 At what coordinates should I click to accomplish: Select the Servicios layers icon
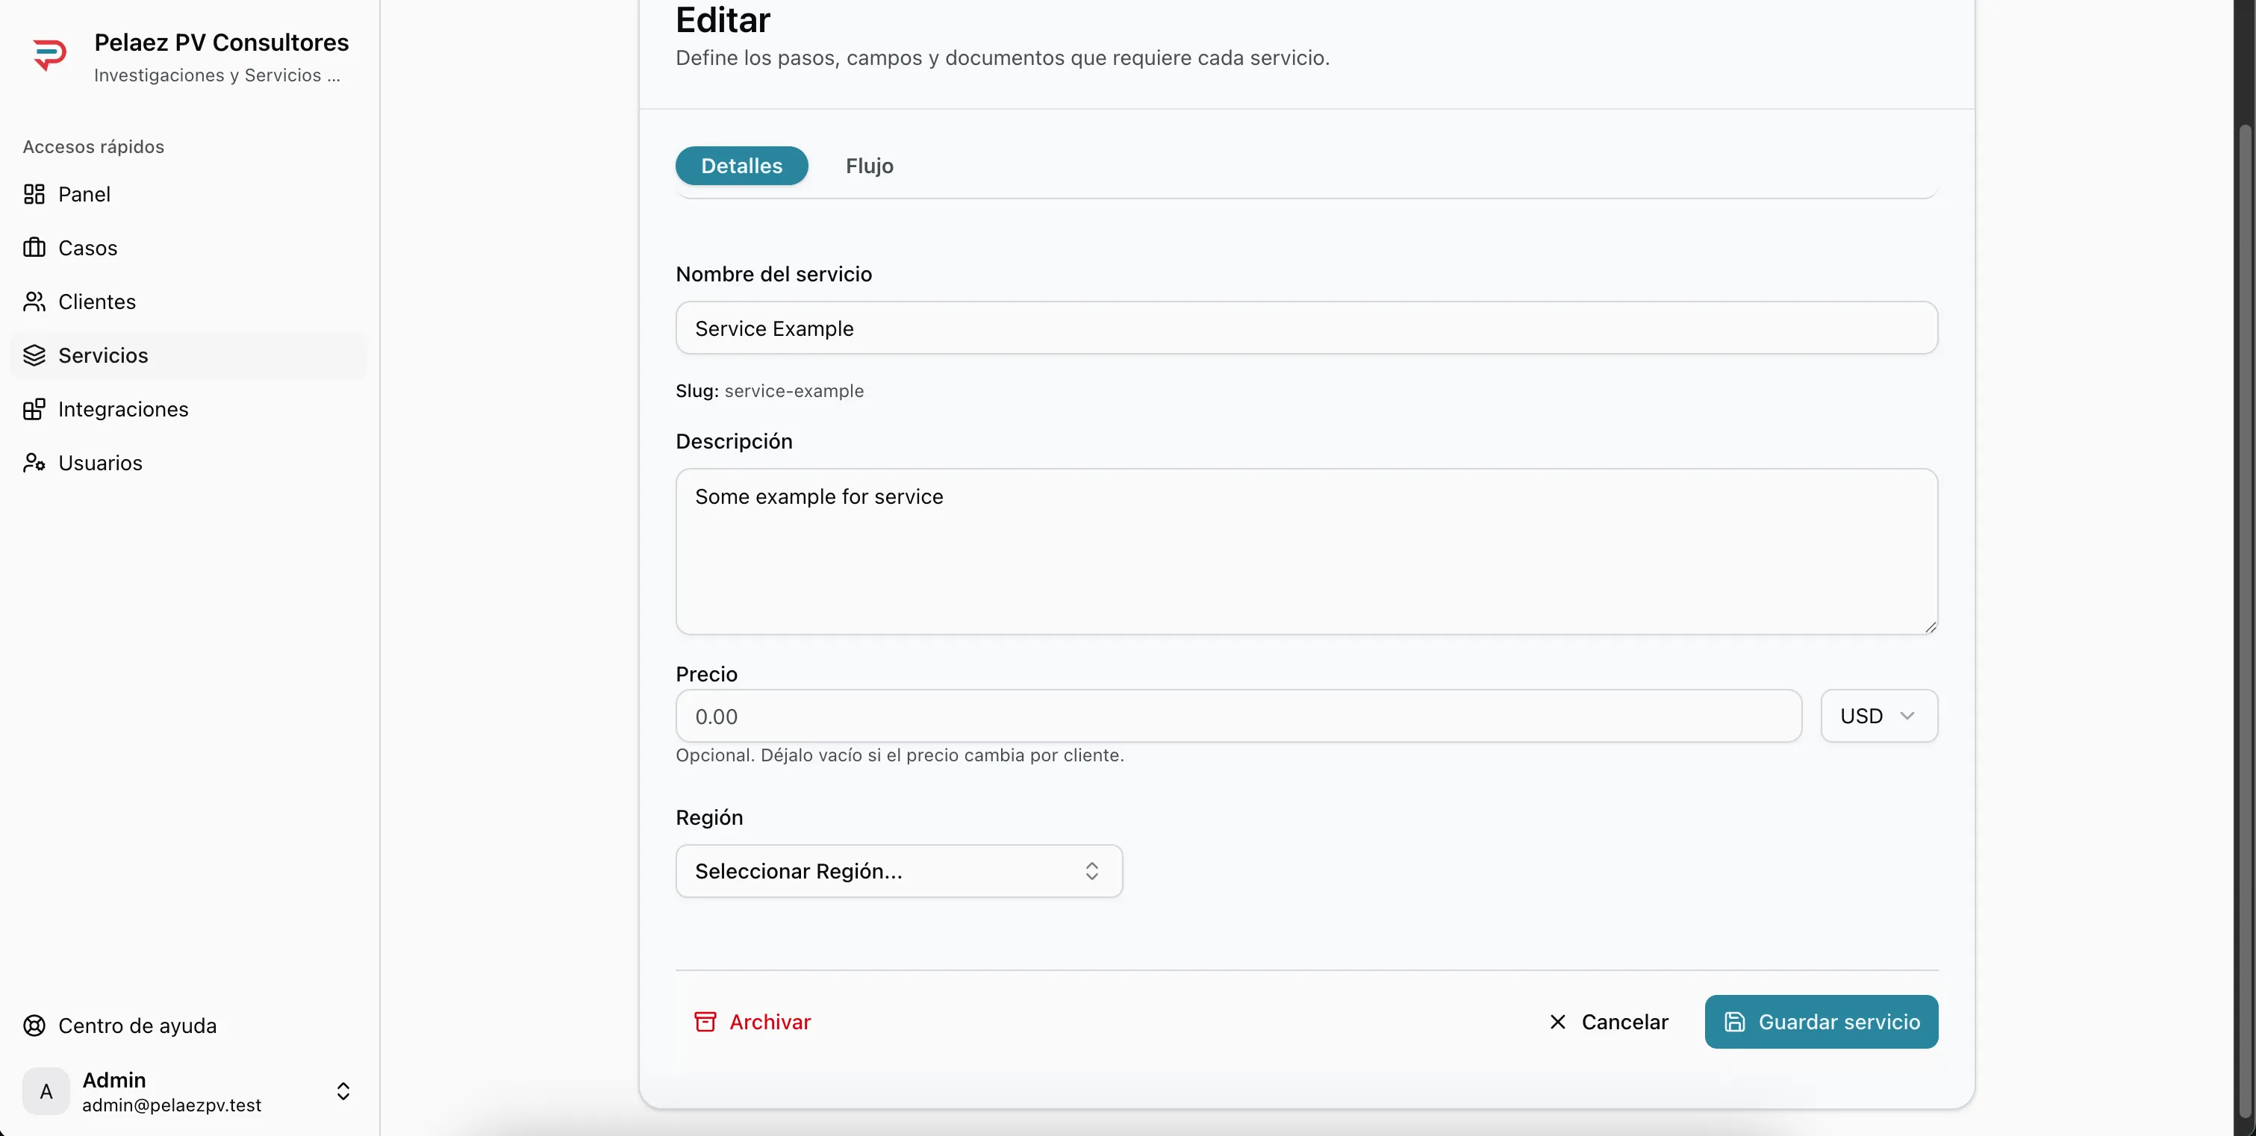(x=34, y=355)
